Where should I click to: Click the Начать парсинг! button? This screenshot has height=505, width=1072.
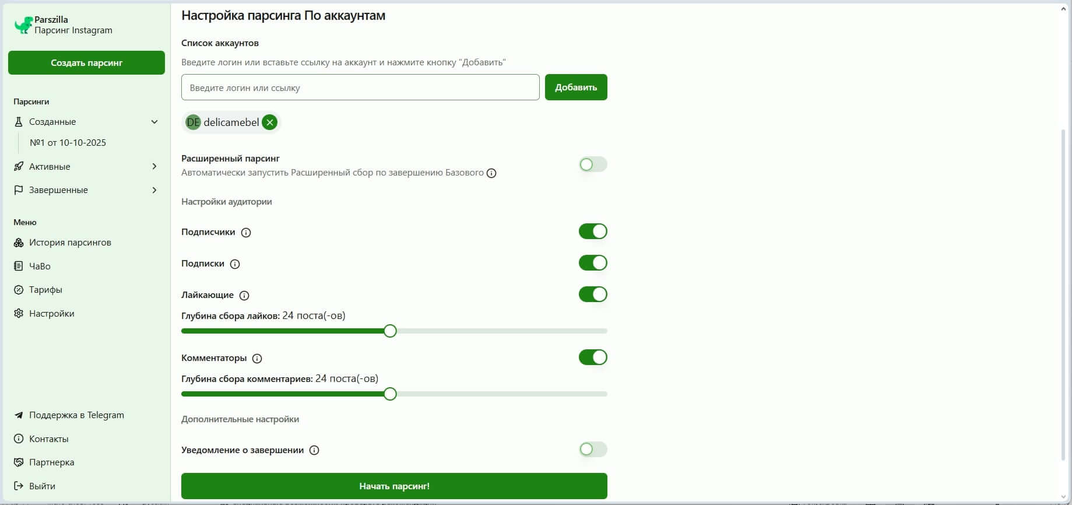tap(394, 486)
